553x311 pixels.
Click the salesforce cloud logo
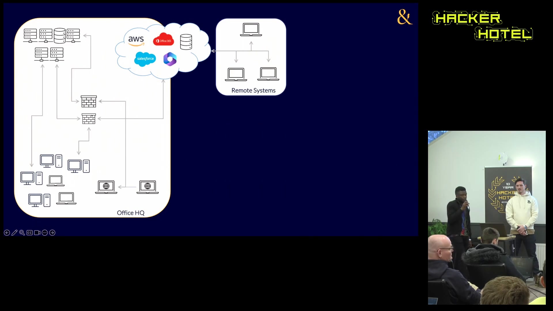click(x=145, y=59)
